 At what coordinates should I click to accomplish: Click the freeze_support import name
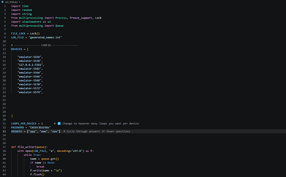pyautogui.click(x=81, y=18)
